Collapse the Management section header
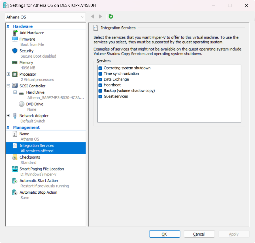The width and height of the screenshot is (255, 243). point(8,127)
